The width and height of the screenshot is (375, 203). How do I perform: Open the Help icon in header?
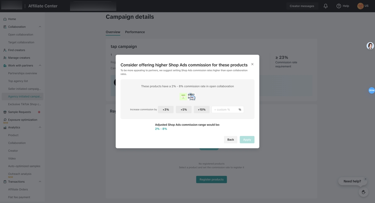coord(339,6)
